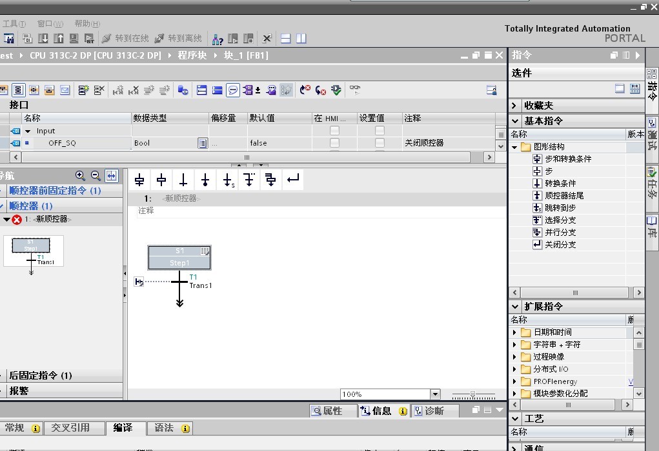659x451 pixels.
Task: Click the parallel branch toolbar icon
Action: 270,180
